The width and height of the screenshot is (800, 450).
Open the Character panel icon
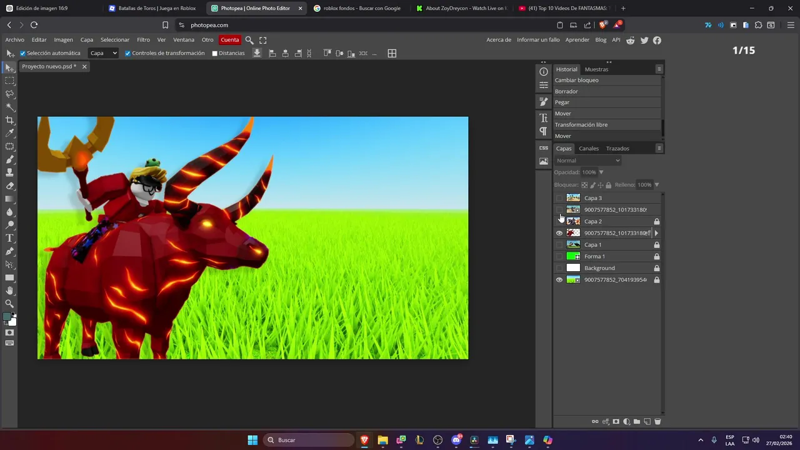[544, 118]
